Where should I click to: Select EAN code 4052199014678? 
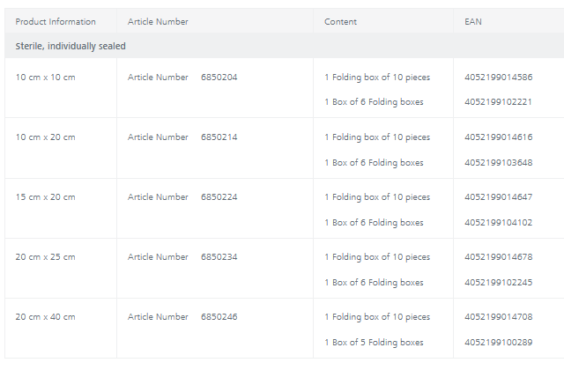click(x=498, y=257)
